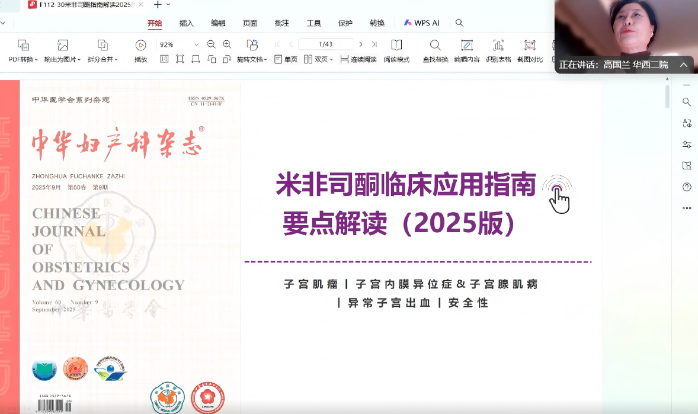698x414 pixels.
Task: Open the 截图对比 screenshot compare tool
Action: pyautogui.click(x=530, y=50)
